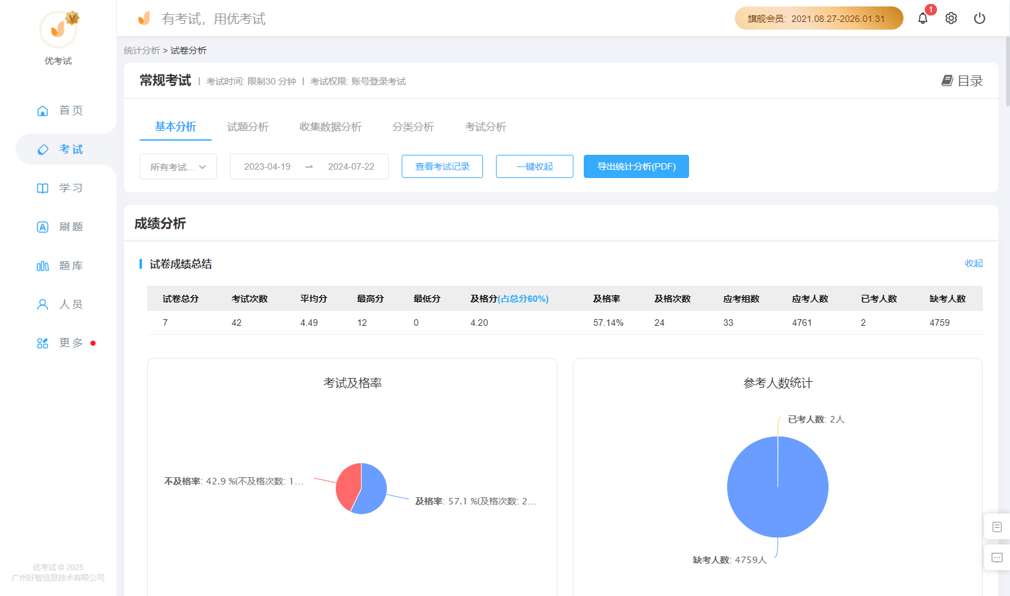Click the floating chat feedback icon
Image resolution: width=1010 pixels, height=596 pixels.
[997, 558]
